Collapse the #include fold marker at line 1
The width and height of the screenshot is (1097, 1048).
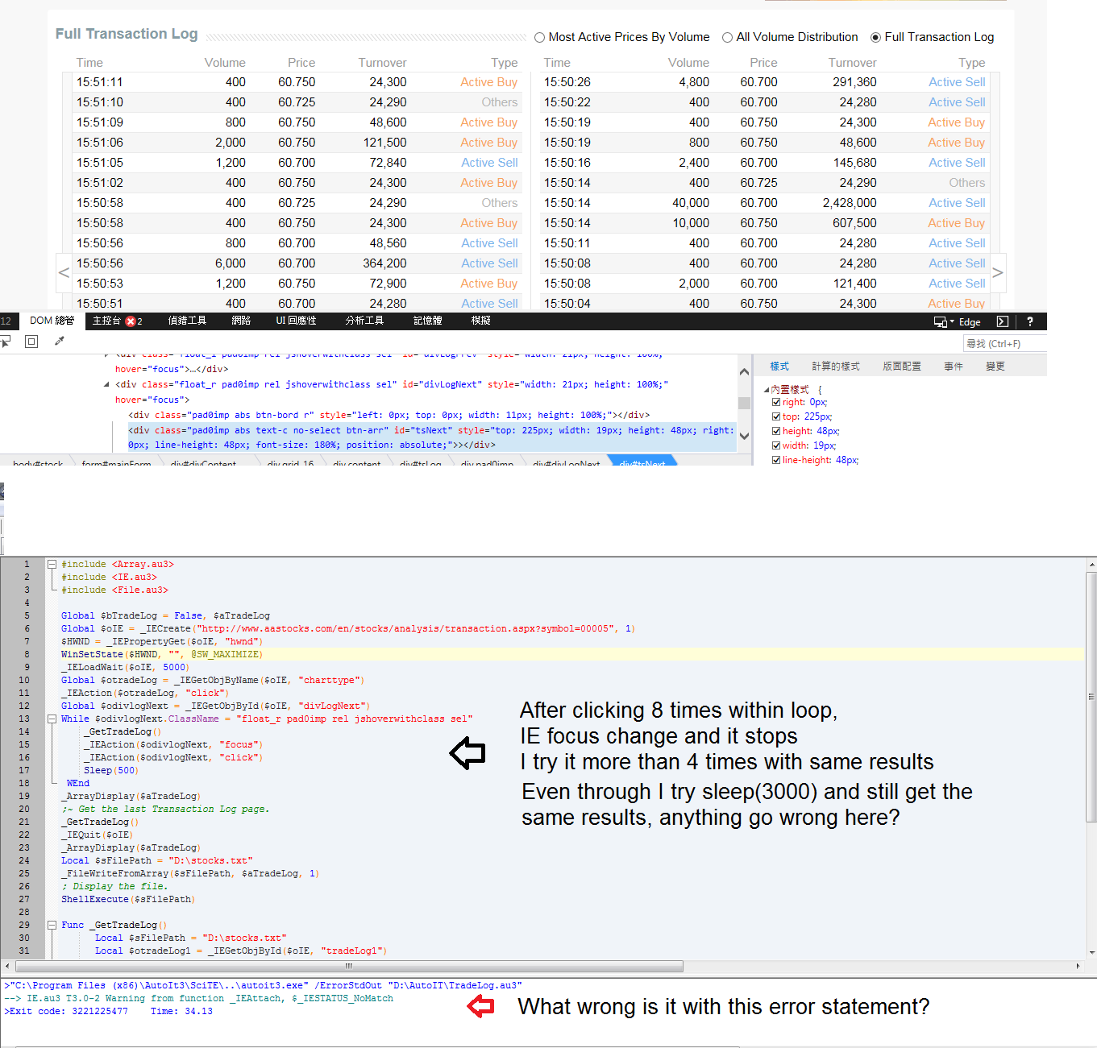[52, 565]
